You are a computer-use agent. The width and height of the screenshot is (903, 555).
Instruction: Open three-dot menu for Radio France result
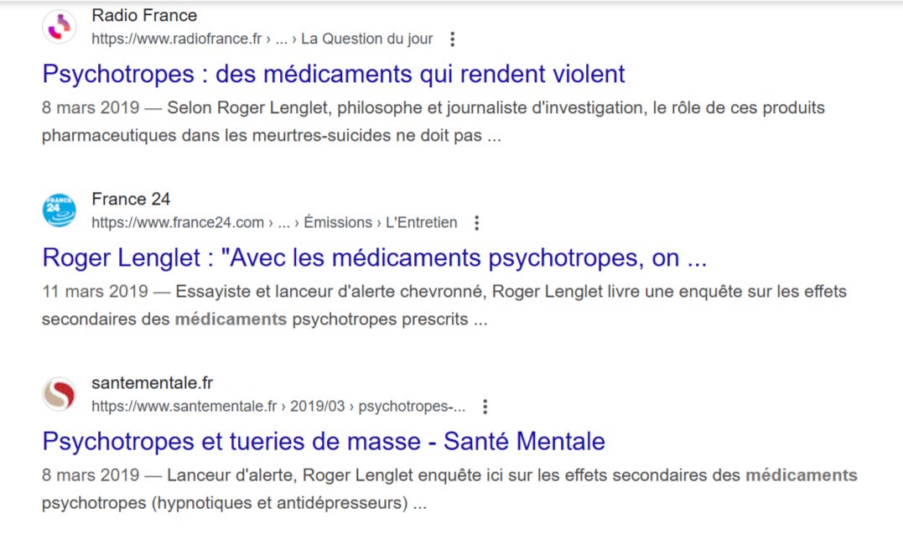coord(453,39)
